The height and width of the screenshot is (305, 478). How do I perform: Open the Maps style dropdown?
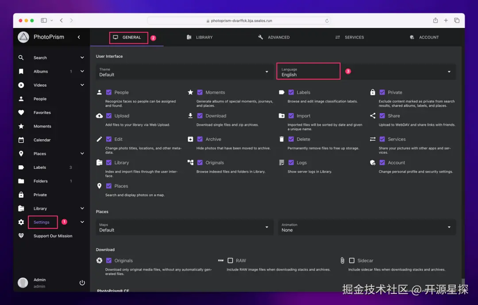(x=185, y=227)
